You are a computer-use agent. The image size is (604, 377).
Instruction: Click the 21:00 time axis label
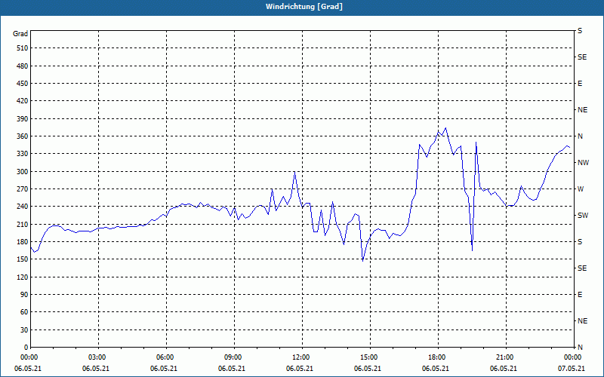coord(506,357)
